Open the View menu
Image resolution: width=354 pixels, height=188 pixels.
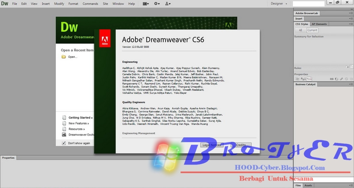tap(34, 4)
